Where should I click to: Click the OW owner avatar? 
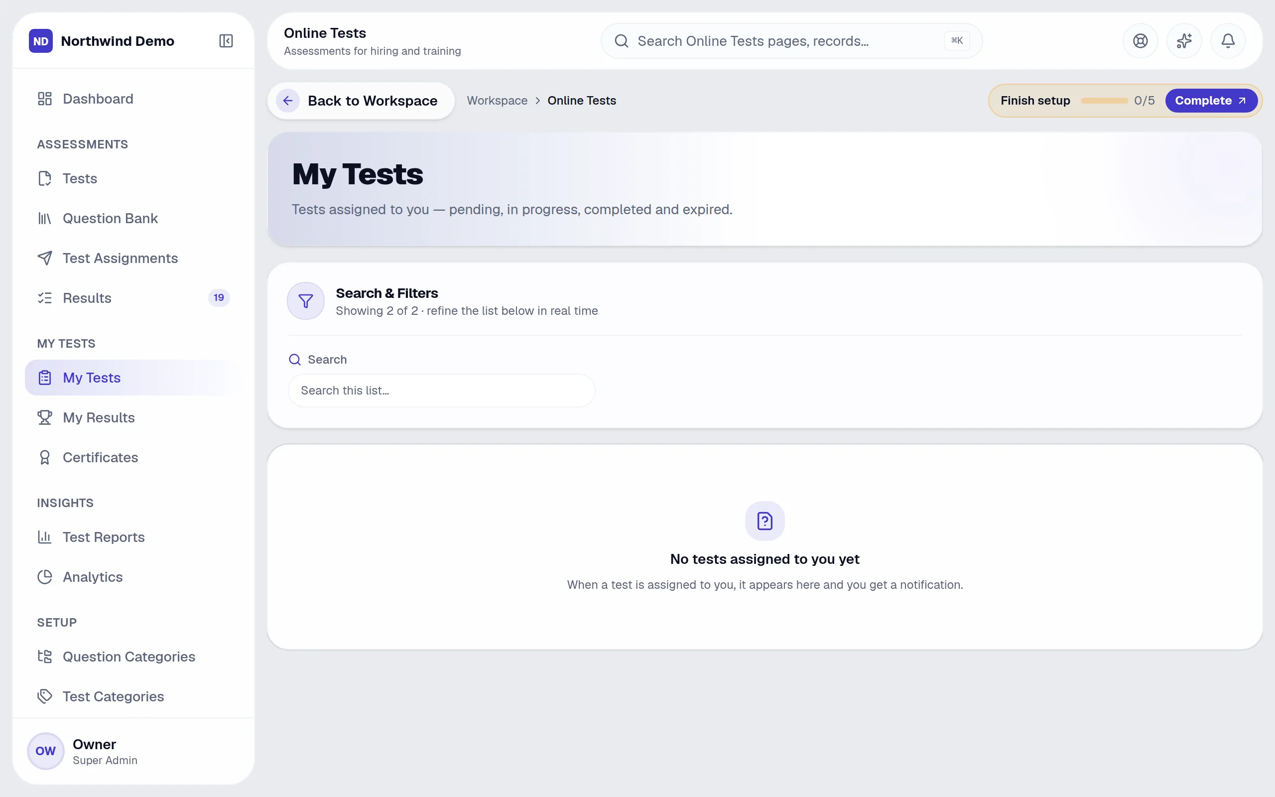pyautogui.click(x=45, y=751)
